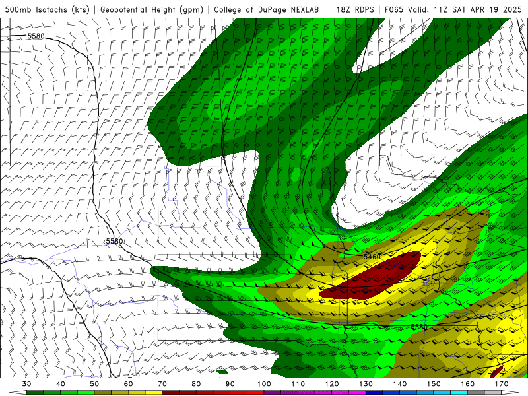Screen dimensions: 528x396
Task: Click the '40' value on the color scale
Action: pyautogui.click(x=61, y=384)
